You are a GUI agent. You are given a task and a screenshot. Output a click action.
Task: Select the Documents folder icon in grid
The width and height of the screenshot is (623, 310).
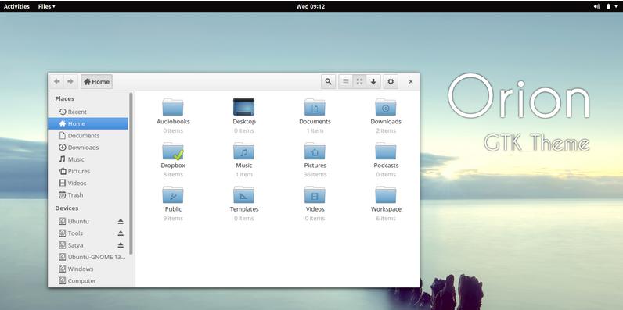pos(315,107)
